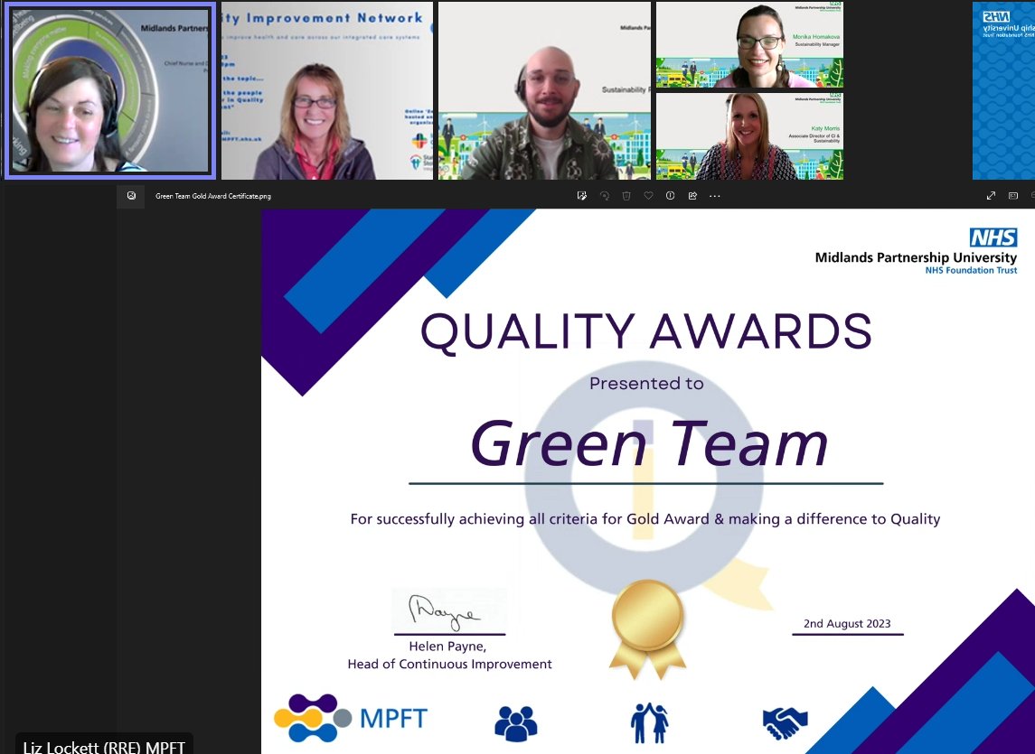Screen dimensions: 1035x754
Task: Select the Associate Director's video tile
Action: click(748, 135)
